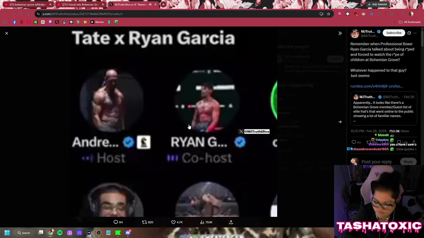424x238 pixels.
Task: Open the Kick bookmark
Action: pyautogui.click(x=36, y=22)
